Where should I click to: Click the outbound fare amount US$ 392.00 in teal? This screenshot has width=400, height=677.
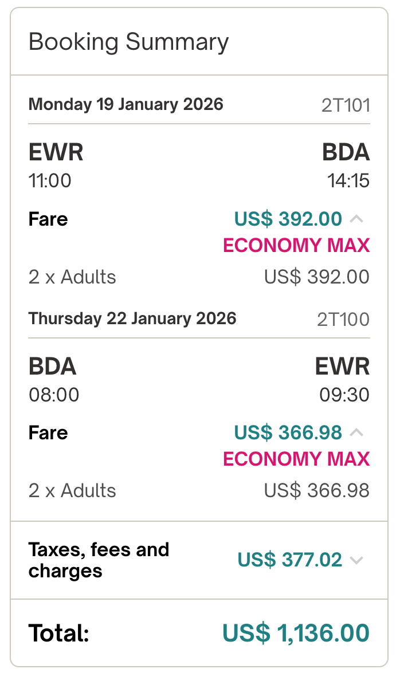tap(288, 219)
